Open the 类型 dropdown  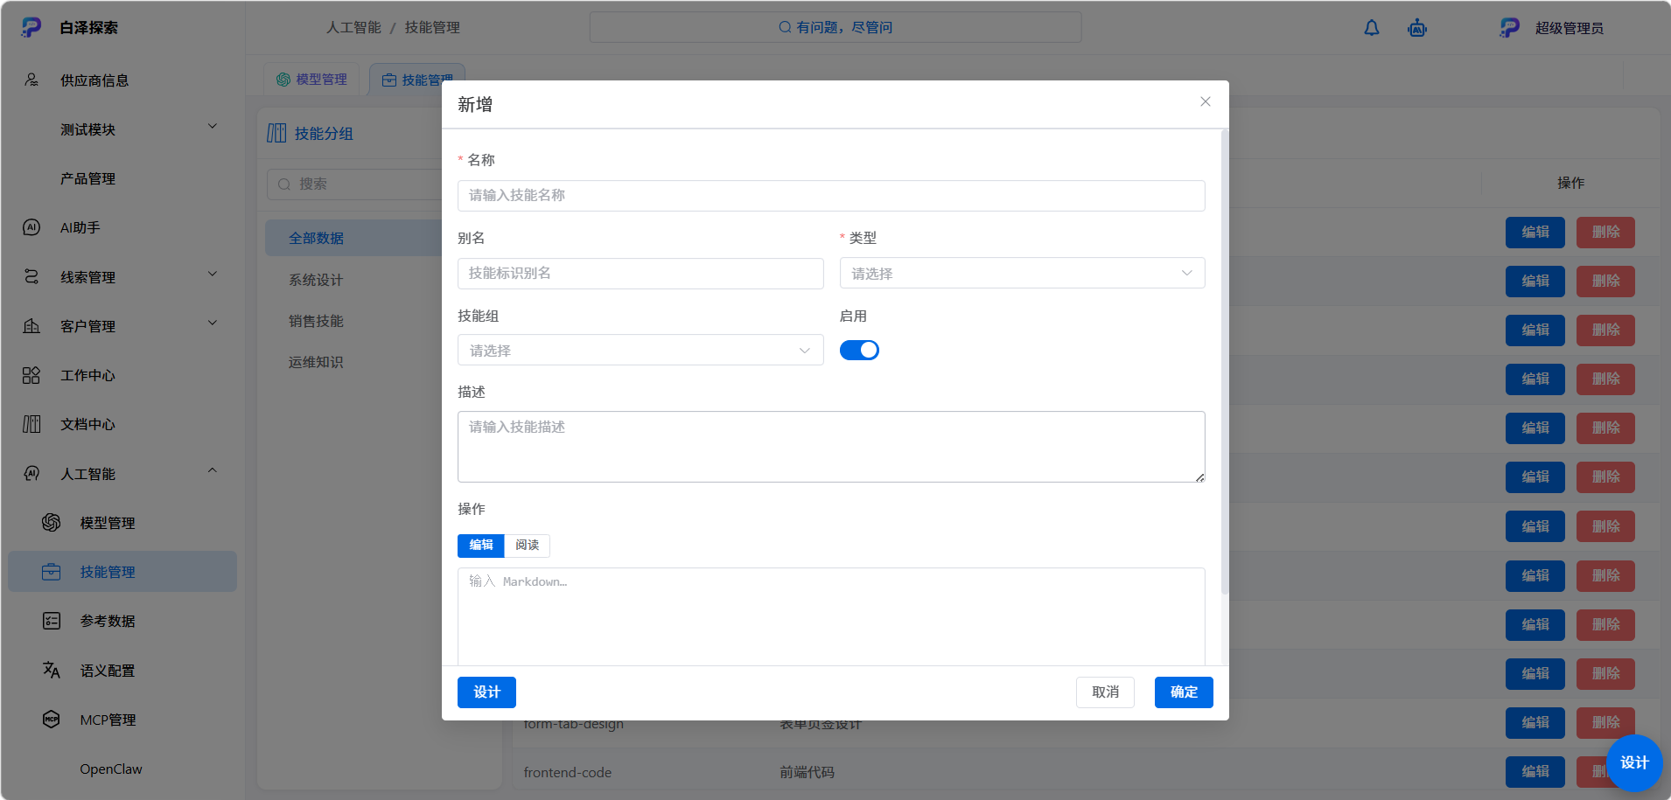(1022, 273)
